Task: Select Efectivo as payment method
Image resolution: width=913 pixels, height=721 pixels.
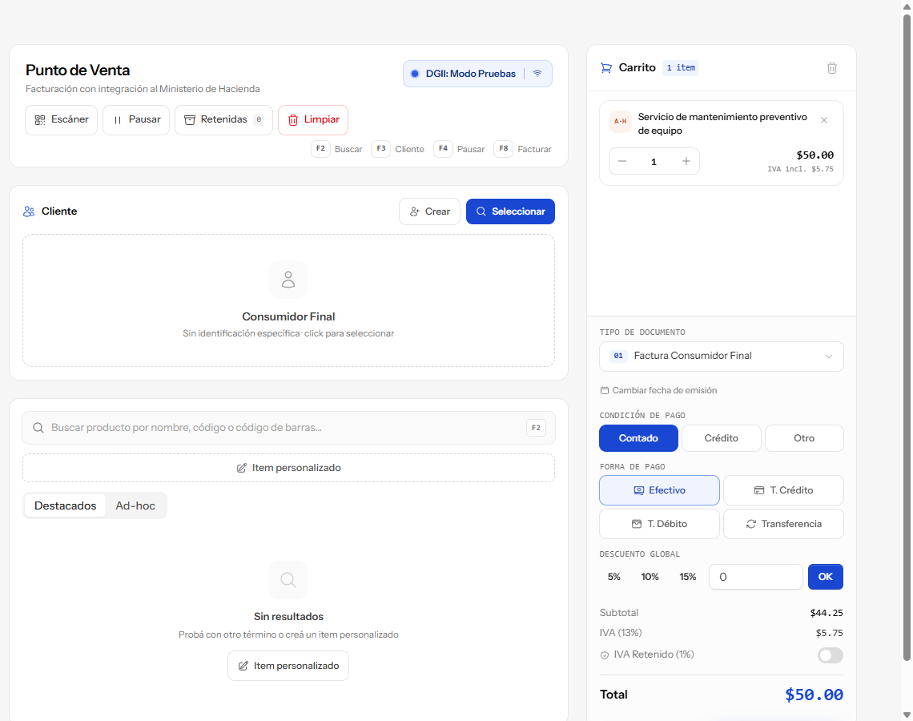Action: [660, 490]
